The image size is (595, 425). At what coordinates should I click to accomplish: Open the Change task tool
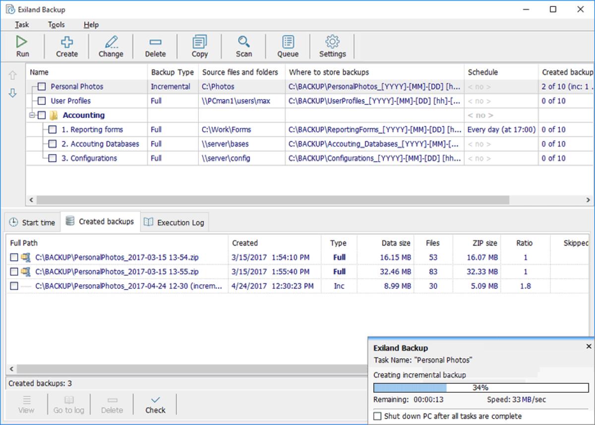click(111, 46)
